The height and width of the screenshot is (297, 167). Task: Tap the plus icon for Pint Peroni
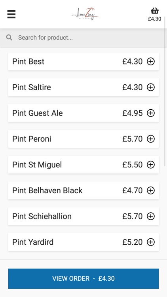(151, 139)
